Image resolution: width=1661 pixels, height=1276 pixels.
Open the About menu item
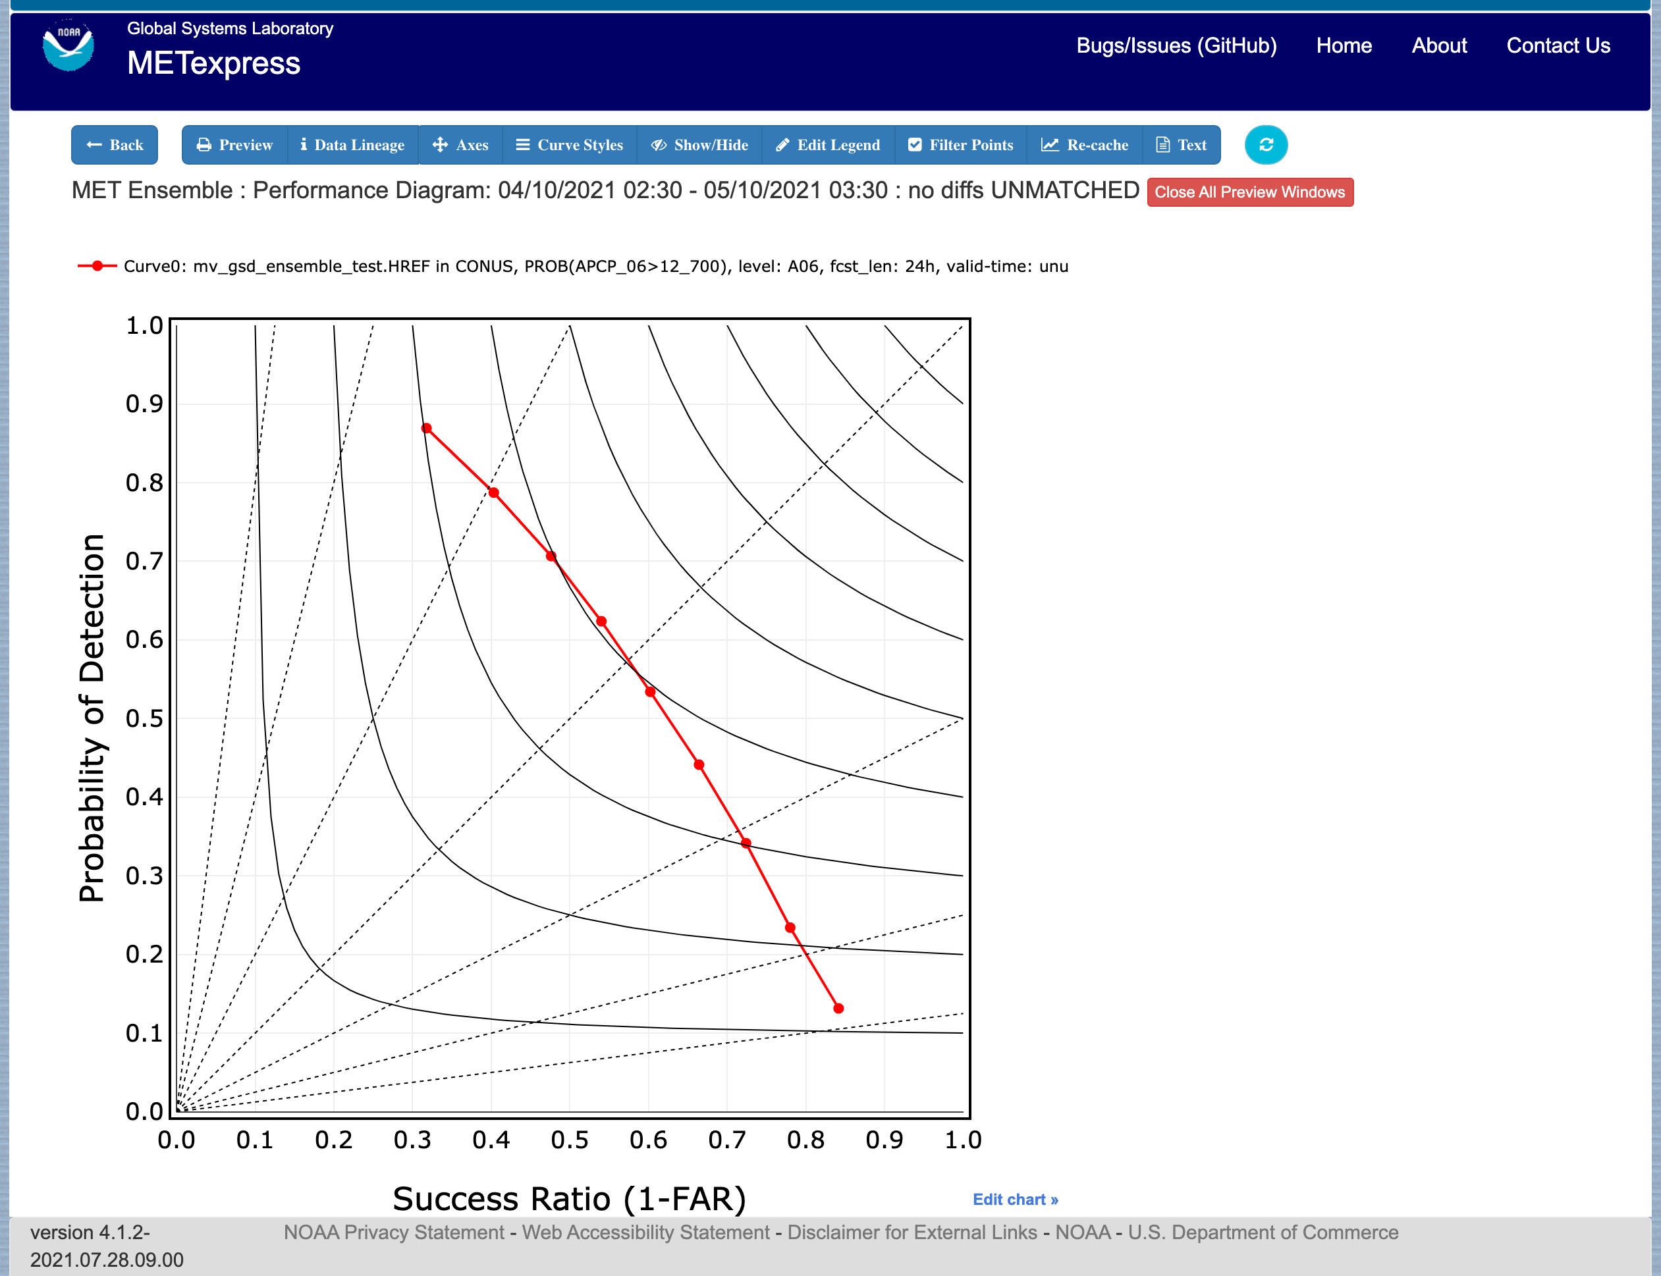point(1439,45)
